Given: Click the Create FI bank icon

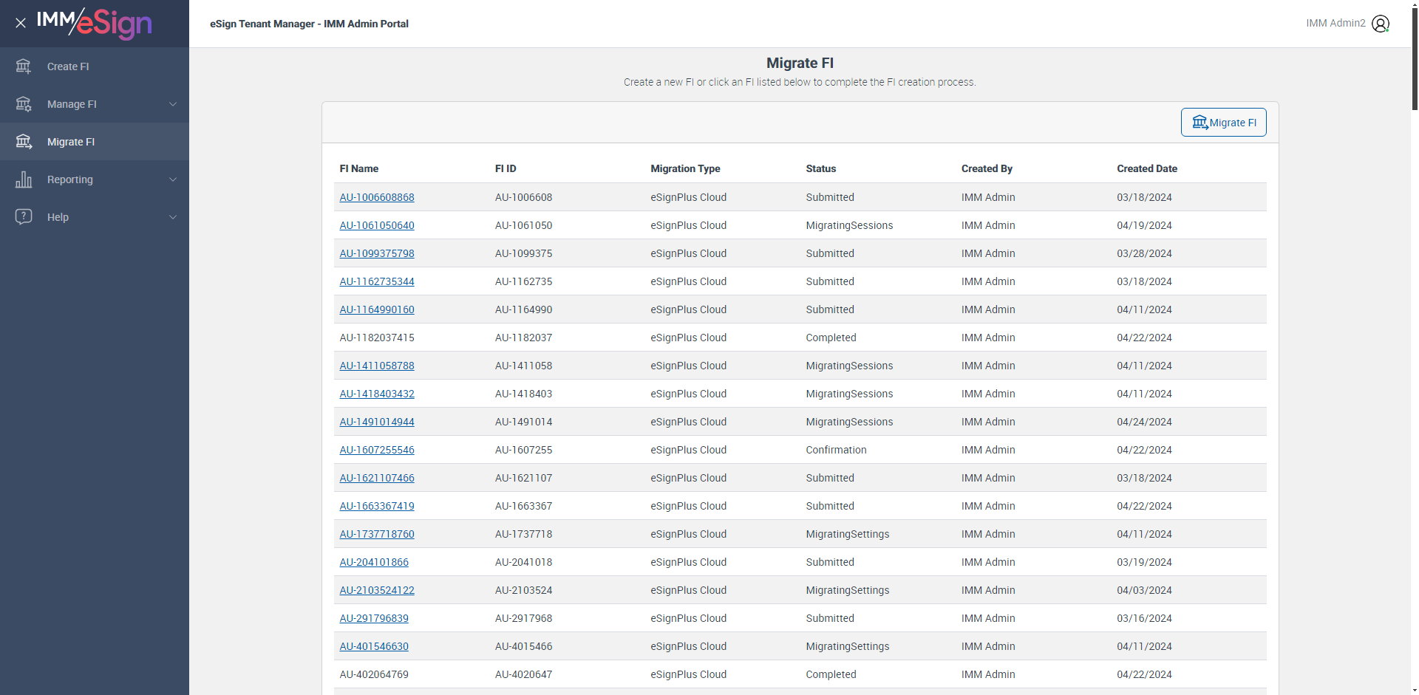Looking at the screenshot, I should tap(24, 66).
